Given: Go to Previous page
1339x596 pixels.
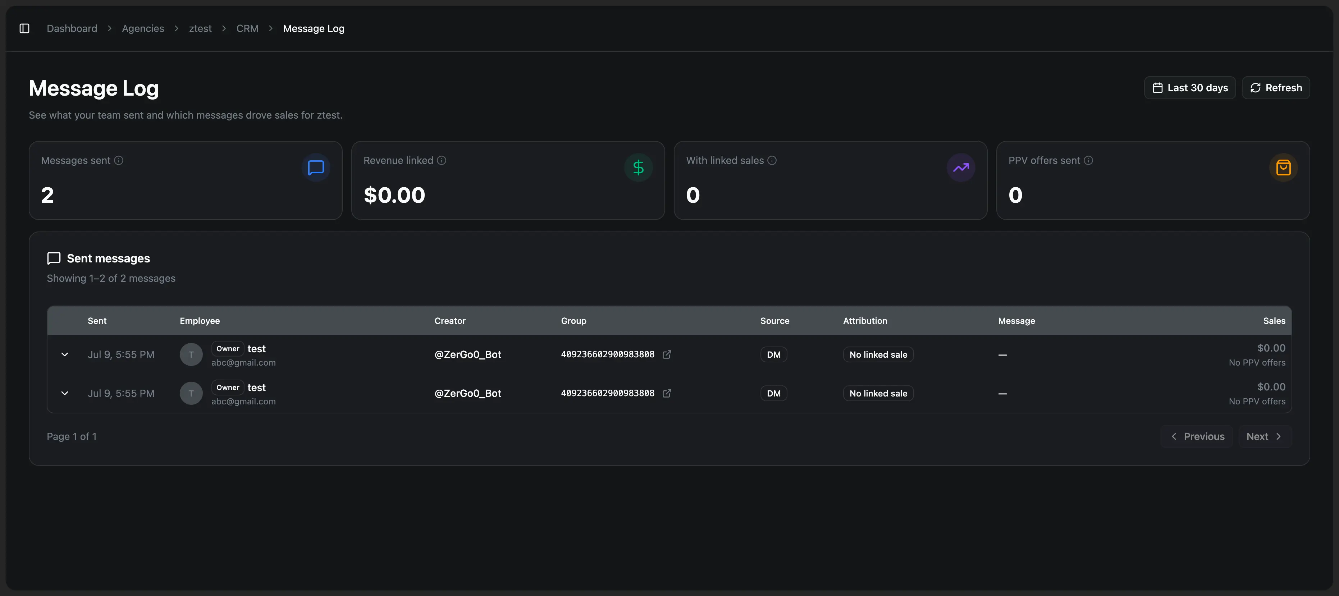Looking at the screenshot, I should [1197, 436].
